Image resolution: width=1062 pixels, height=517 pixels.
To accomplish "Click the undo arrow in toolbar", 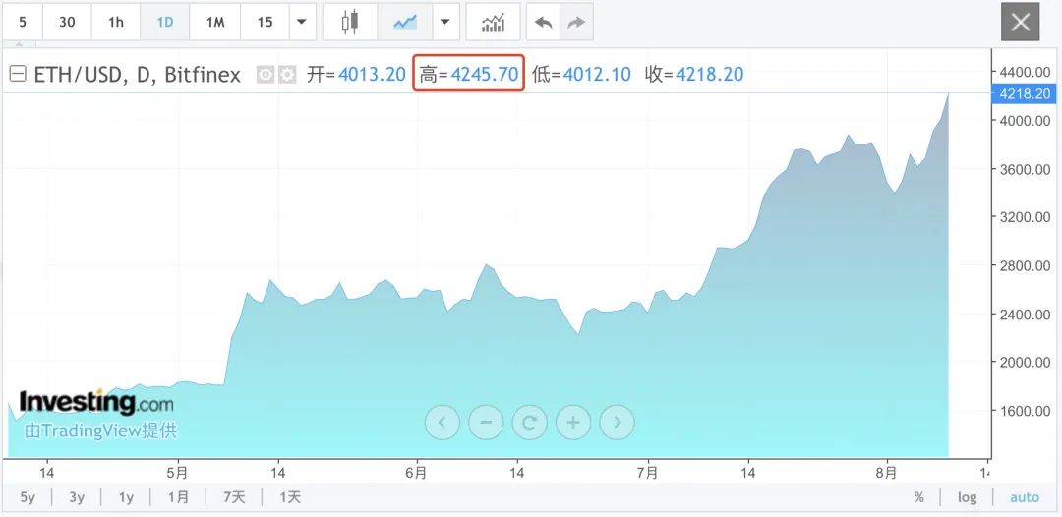I will pyautogui.click(x=543, y=22).
